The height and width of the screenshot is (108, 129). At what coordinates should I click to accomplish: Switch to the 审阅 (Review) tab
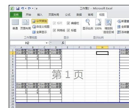click(91, 15)
